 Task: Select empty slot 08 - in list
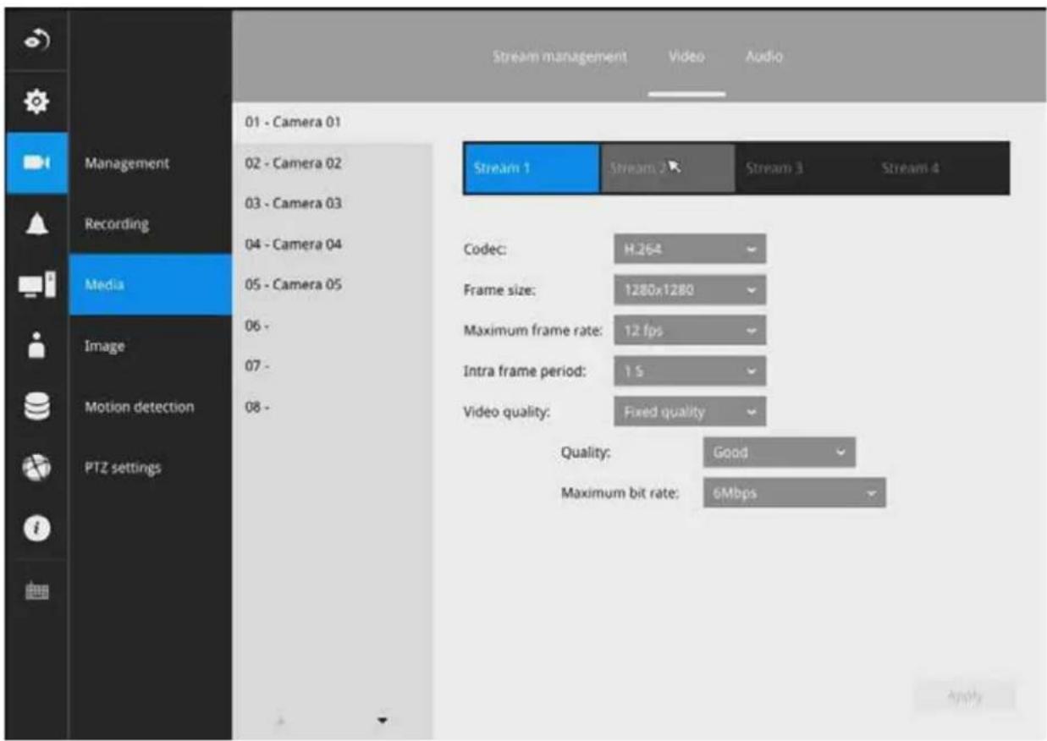click(x=332, y=407)
